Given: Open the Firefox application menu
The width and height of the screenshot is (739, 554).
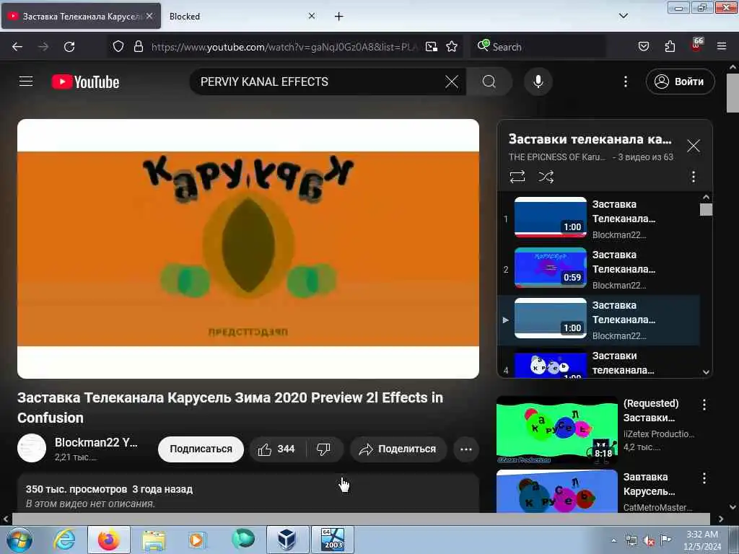Looking at the screenshot, I should pyautogui.click(x=722, y=47).
